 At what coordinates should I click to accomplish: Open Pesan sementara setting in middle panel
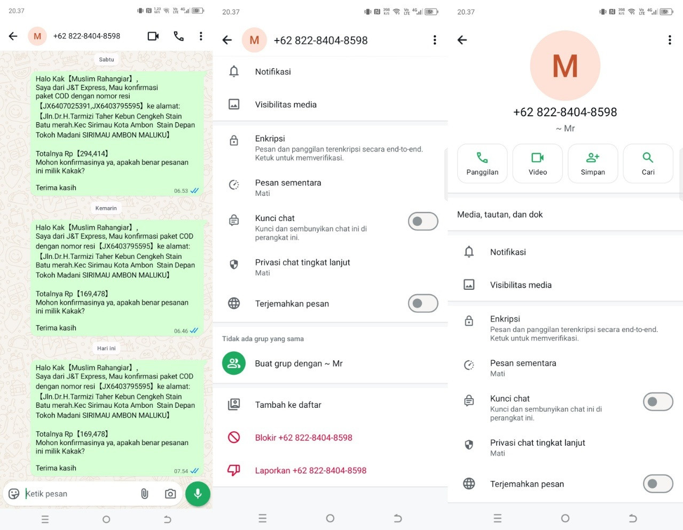(330, 187)
